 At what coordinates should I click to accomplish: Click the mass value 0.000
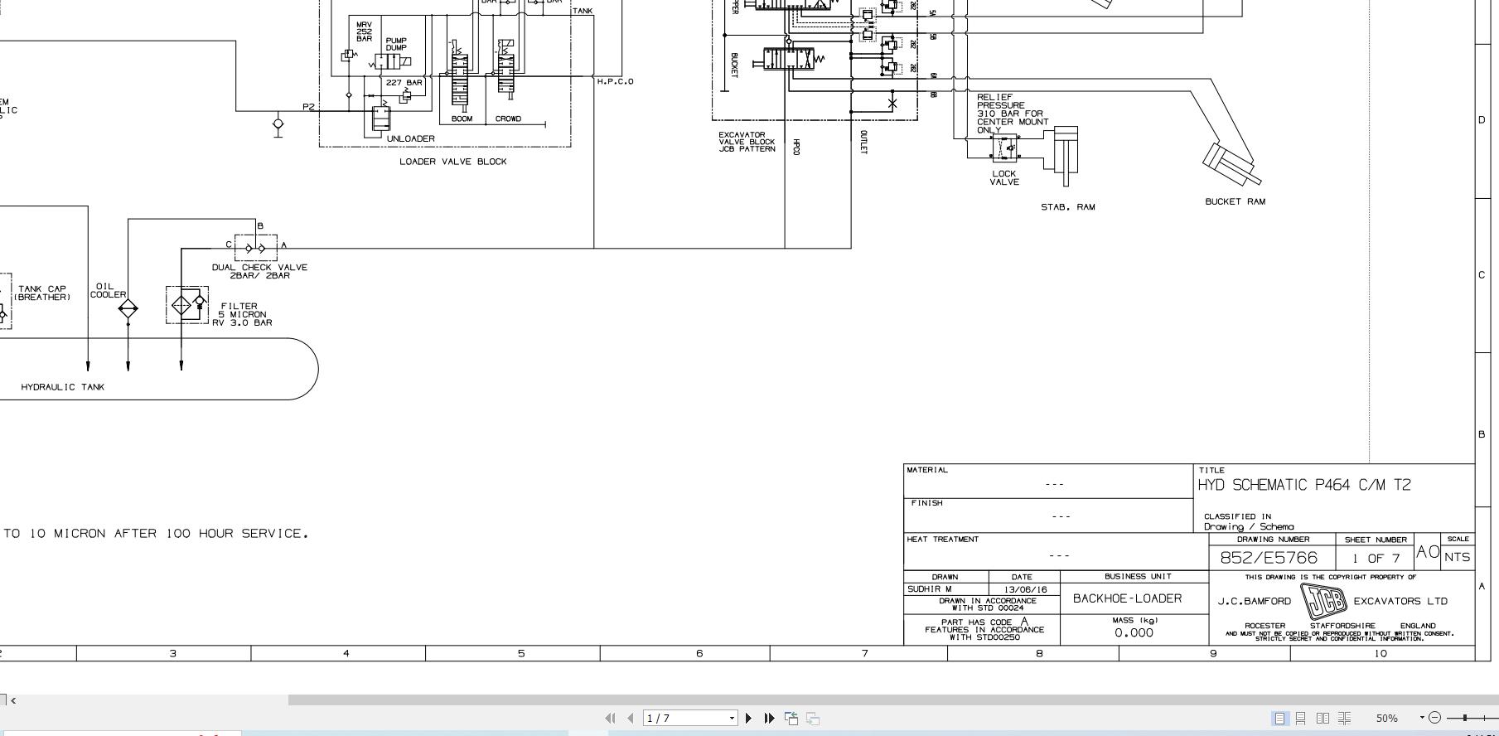(x=1134, y=632)
